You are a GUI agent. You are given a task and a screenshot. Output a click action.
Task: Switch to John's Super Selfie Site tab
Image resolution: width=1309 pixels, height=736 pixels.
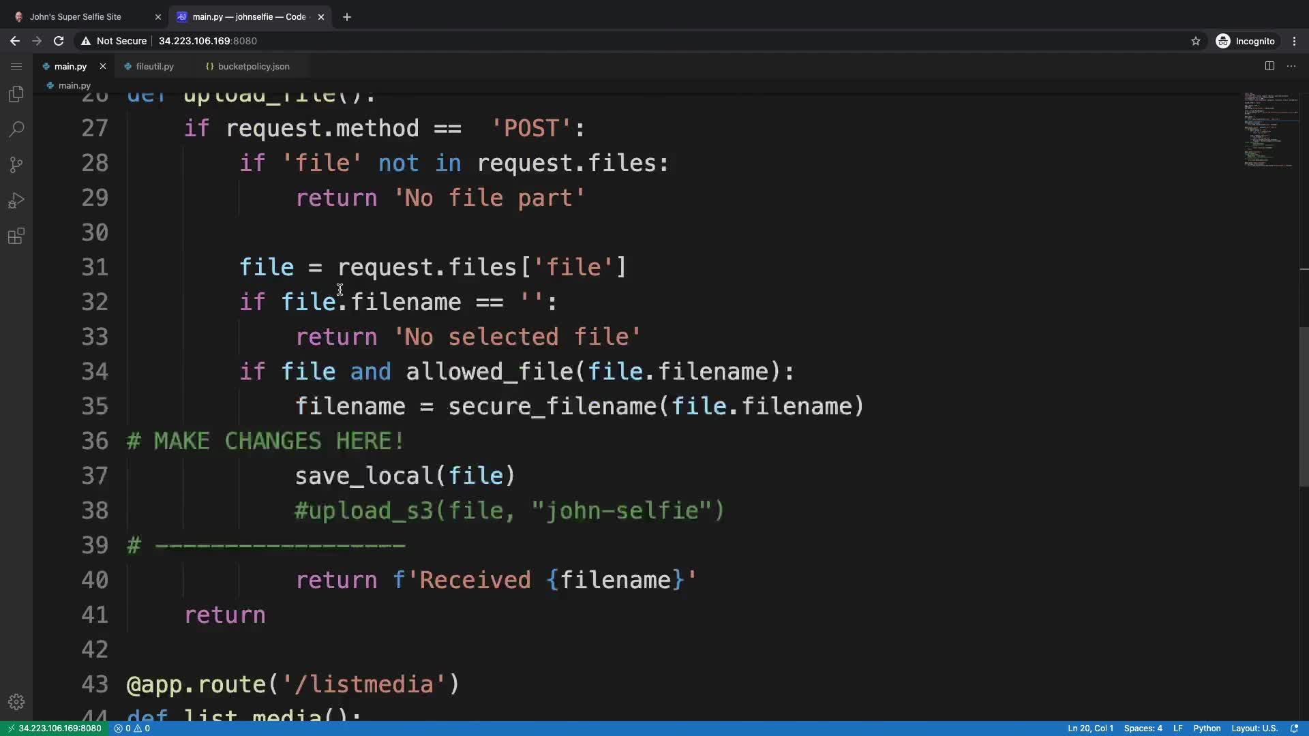point(76,17)
